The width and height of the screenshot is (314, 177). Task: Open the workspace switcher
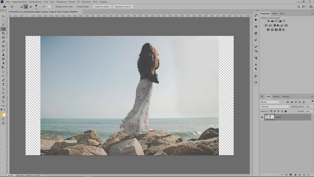[x=304, y=6]
